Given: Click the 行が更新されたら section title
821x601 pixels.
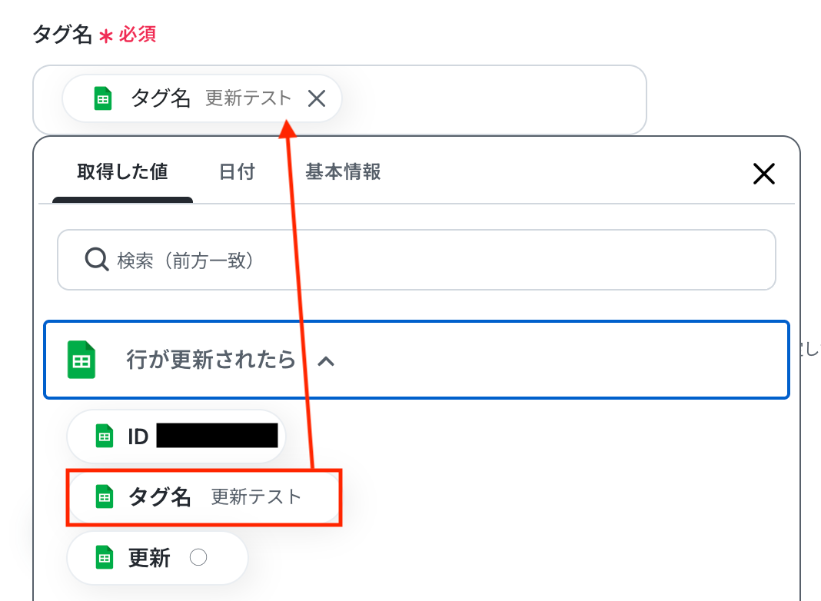Looking at the screenshot, I should pos(211,360).
